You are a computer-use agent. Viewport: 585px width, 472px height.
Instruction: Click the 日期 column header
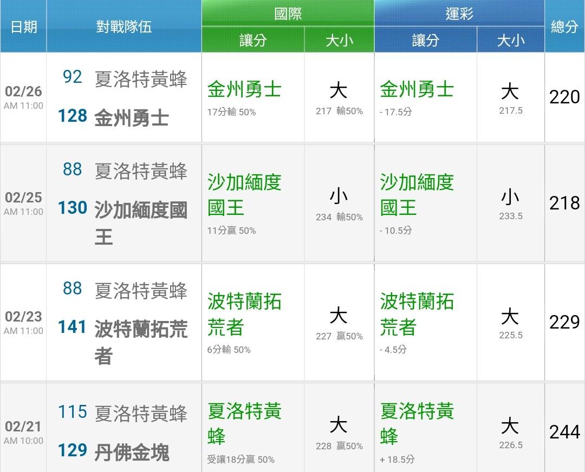(23, 27)
